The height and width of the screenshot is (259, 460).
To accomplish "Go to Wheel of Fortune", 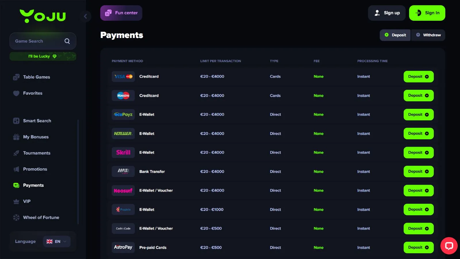I will (x=41, y=218).
